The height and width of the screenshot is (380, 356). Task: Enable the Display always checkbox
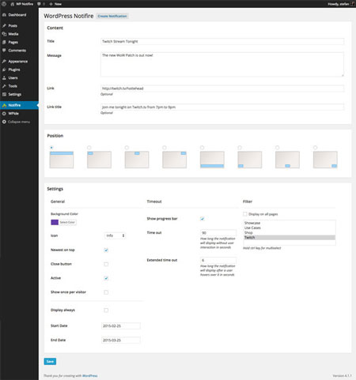(106, 310)
